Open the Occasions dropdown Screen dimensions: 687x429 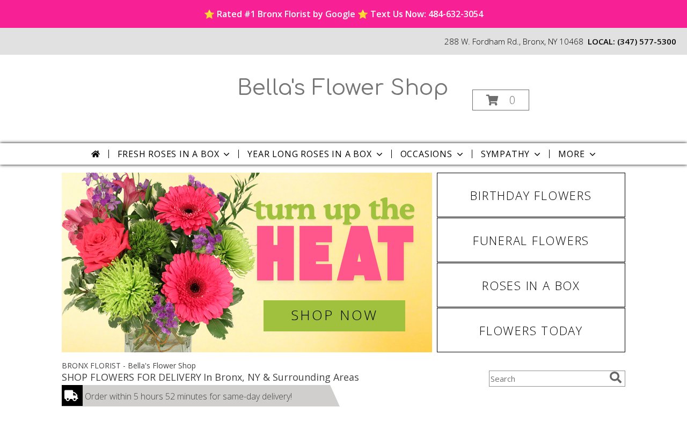(x=432, y=154)
